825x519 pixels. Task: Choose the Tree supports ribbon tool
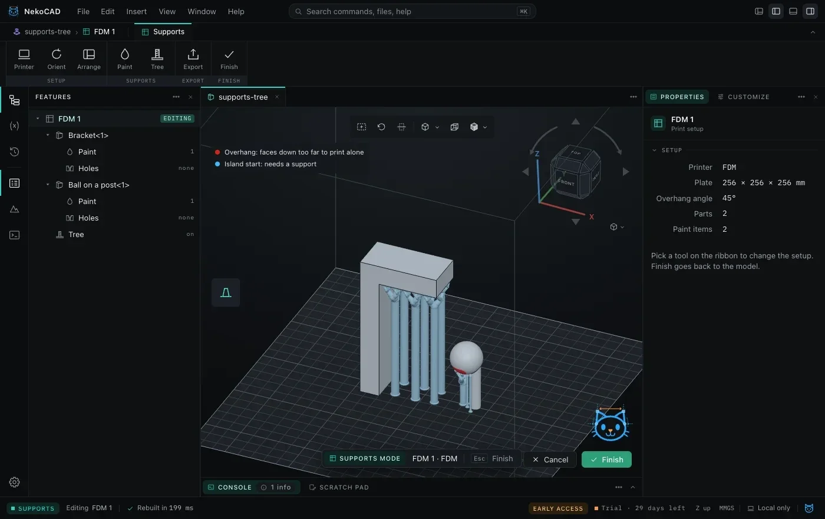coord(157,59)
